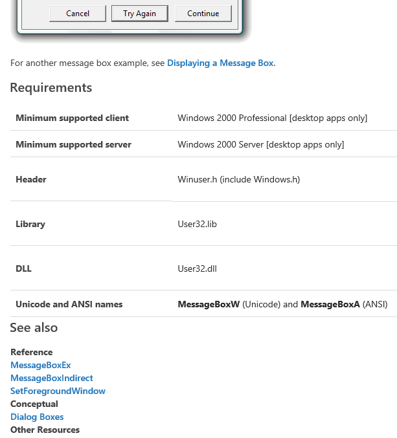Select the Minimum supported server label
397x438 pixels.
tap(73, 145)
